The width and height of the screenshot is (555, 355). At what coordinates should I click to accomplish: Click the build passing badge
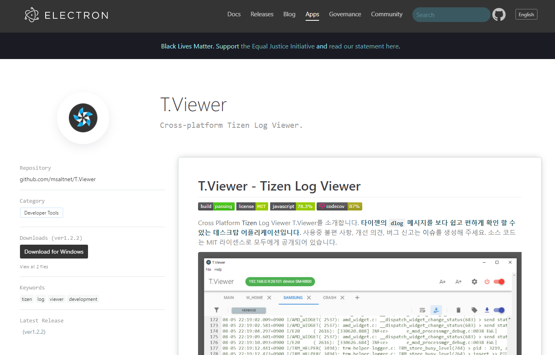pyautogui.click(x=216, y=206)
